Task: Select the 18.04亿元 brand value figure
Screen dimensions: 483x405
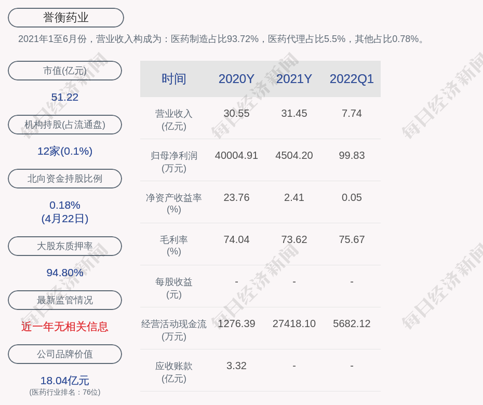Action: (65, 381)
